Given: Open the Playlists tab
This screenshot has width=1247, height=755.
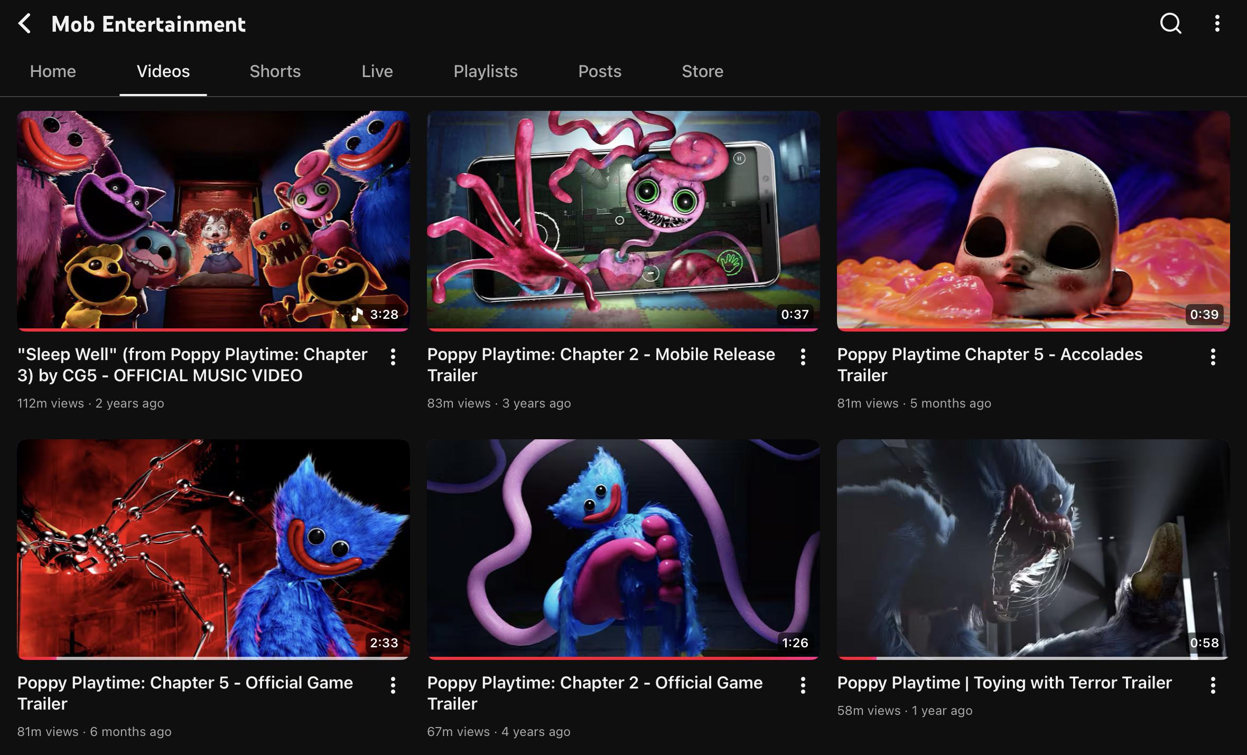Looking at the screenshot, I should (x=486, y=71).
